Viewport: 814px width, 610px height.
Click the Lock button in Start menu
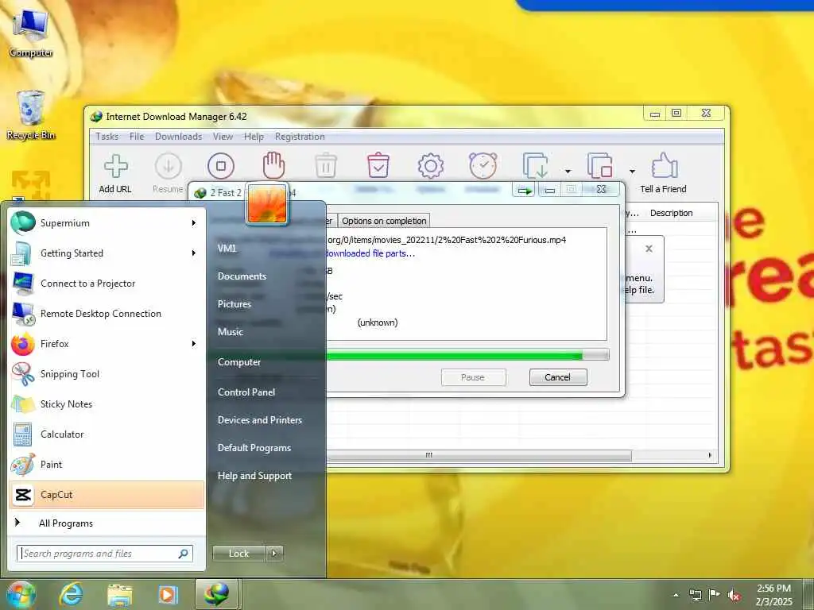click(x=238, y=554)
